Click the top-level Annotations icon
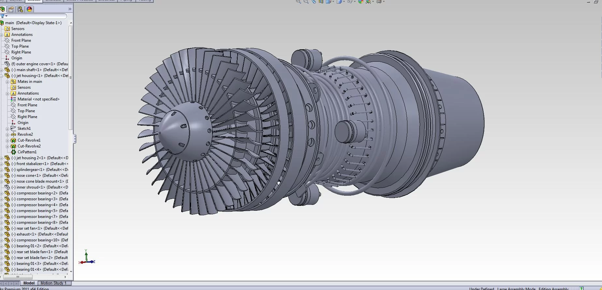This screenshot has height=290, width=602. point(7,35)
